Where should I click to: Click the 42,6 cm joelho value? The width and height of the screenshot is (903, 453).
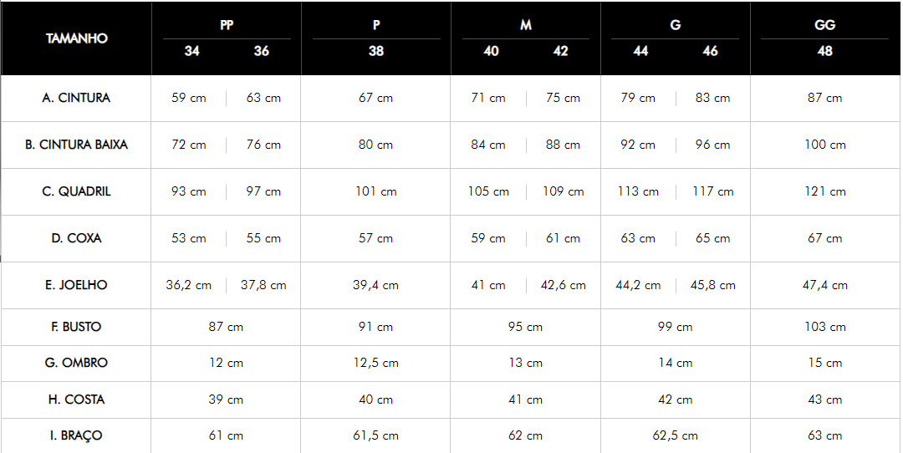pyautogui.click(x=564, y=285)
